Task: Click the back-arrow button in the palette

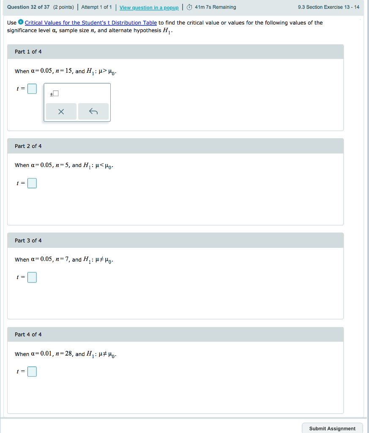Action: tap(93, 111)
